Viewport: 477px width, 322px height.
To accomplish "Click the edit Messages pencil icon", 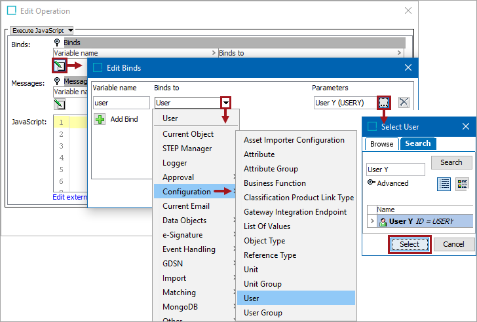I will pyautogui.click(x=60, y=104).
